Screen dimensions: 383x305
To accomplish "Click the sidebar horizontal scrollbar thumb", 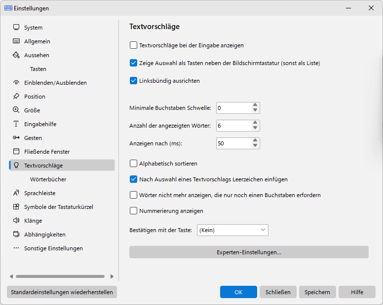I will tap(60, 276).
